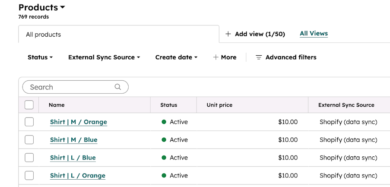Viewport: 390px width, 187px height.
Task: Click Active status of Shirt | L / Blue
Action: (174, 158)
